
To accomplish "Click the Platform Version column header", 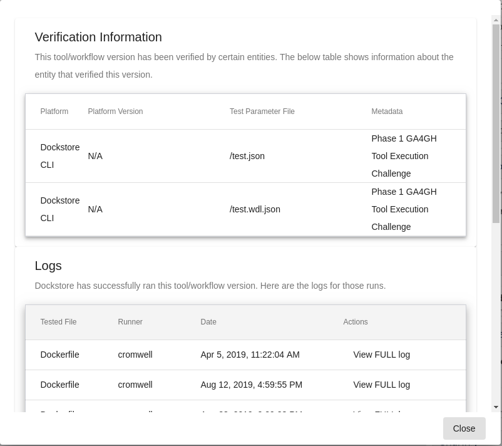I will tap(115, 111).
